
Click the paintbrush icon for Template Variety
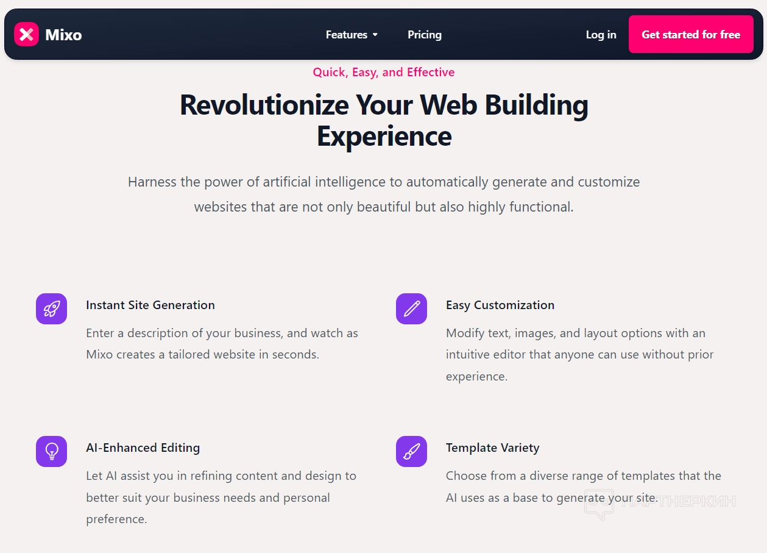pyautogui.click(x=411, y=451)
